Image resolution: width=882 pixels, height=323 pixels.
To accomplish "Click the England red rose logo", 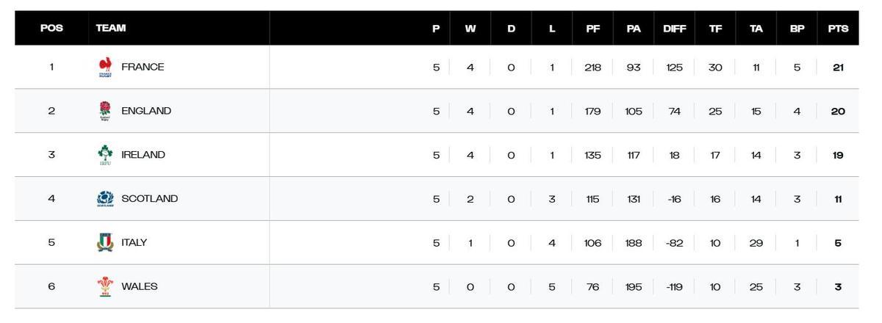I will pos(105,111).
